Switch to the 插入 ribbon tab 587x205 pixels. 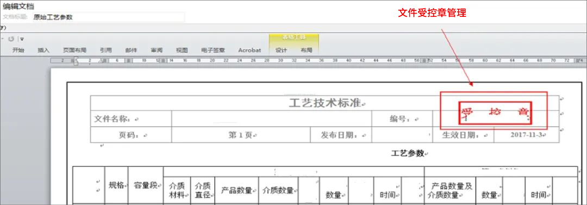point(43,50)
